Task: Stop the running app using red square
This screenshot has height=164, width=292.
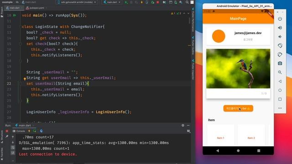Action: point(158,2)
